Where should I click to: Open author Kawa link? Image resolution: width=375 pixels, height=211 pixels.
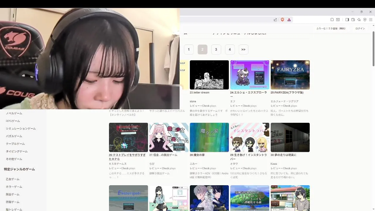(x=274, y=164)
